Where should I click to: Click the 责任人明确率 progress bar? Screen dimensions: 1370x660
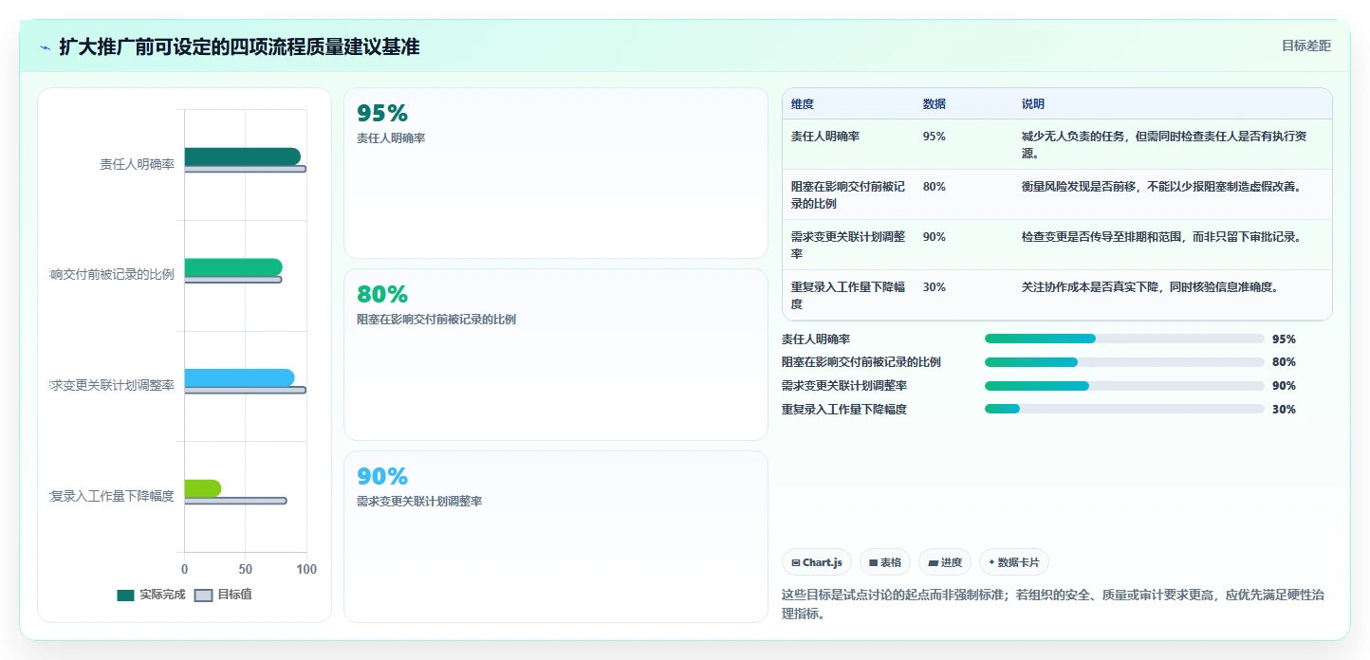pos(1124,339)
